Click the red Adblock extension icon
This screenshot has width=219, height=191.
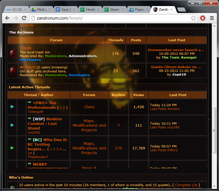pyautogui.click(x=203, y=18)
